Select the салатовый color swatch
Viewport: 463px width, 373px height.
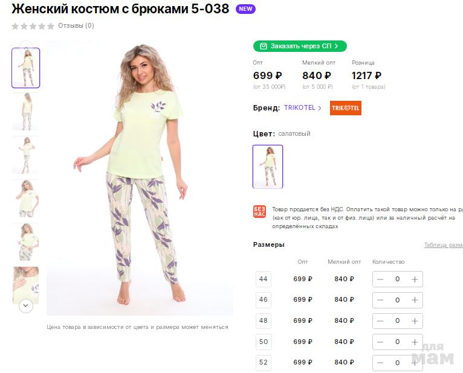(x=268, y=167)
